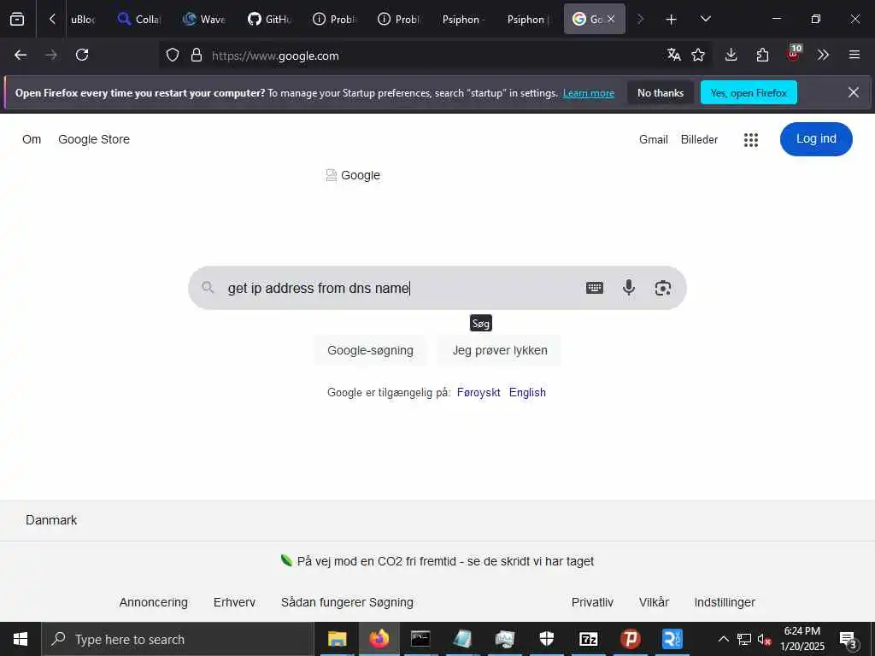Switch to the Collab tab
Screen dimensions: 875x656
(139, 20)
